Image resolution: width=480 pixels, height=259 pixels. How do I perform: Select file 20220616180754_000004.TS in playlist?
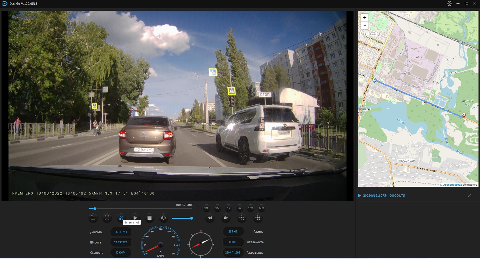[384, 195]
